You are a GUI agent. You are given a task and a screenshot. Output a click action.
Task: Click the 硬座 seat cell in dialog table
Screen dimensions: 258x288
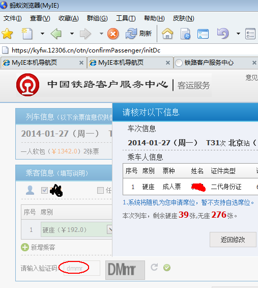149,187
